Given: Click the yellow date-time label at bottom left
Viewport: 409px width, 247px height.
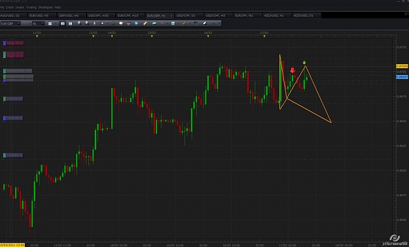Looking at the screenshot, I should (12, 245).
